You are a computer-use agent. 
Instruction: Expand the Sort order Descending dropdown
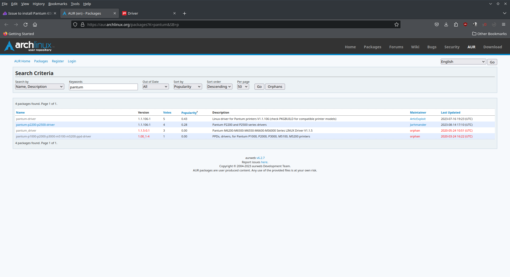[219, 86]
